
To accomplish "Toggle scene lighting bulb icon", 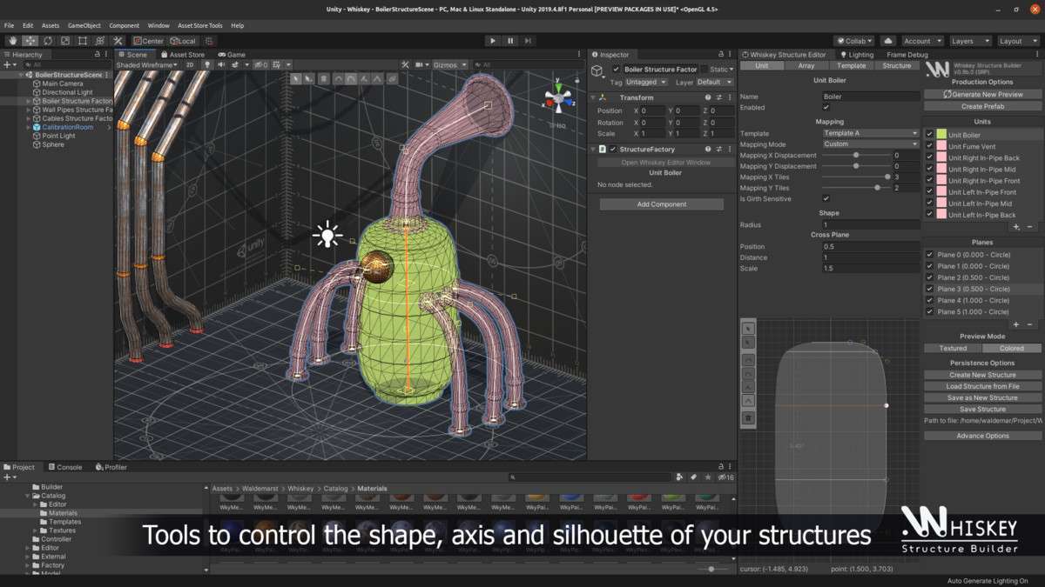I will click(208, 65).
